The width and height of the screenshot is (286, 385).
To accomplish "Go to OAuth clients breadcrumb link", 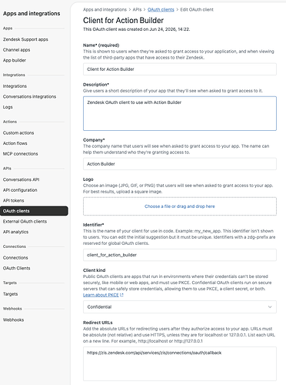I will point(161,9).
